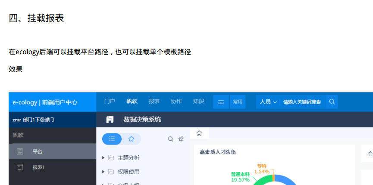The width and height of the screenshot is (373, 185).
Task: Expand the 主题分析 folder arrow
Action: pyautogui.click(x=103, y=158)
